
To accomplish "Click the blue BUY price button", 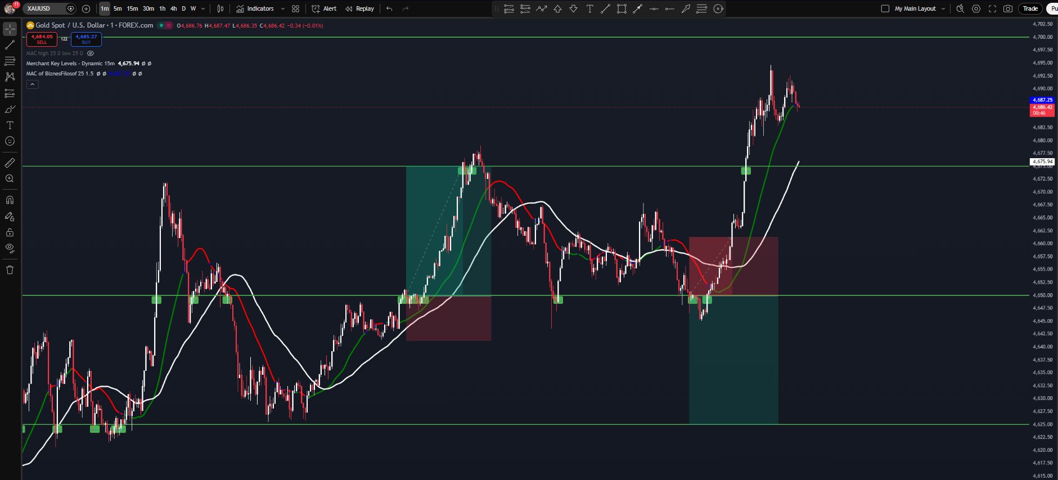I will pyautogui.click(x=86, y=39).
